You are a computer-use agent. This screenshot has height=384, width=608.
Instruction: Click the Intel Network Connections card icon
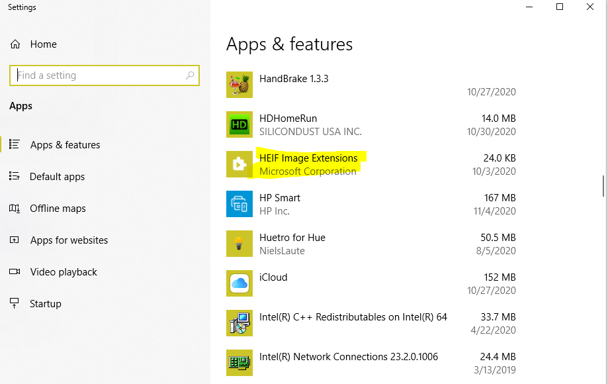pos(239,363)
